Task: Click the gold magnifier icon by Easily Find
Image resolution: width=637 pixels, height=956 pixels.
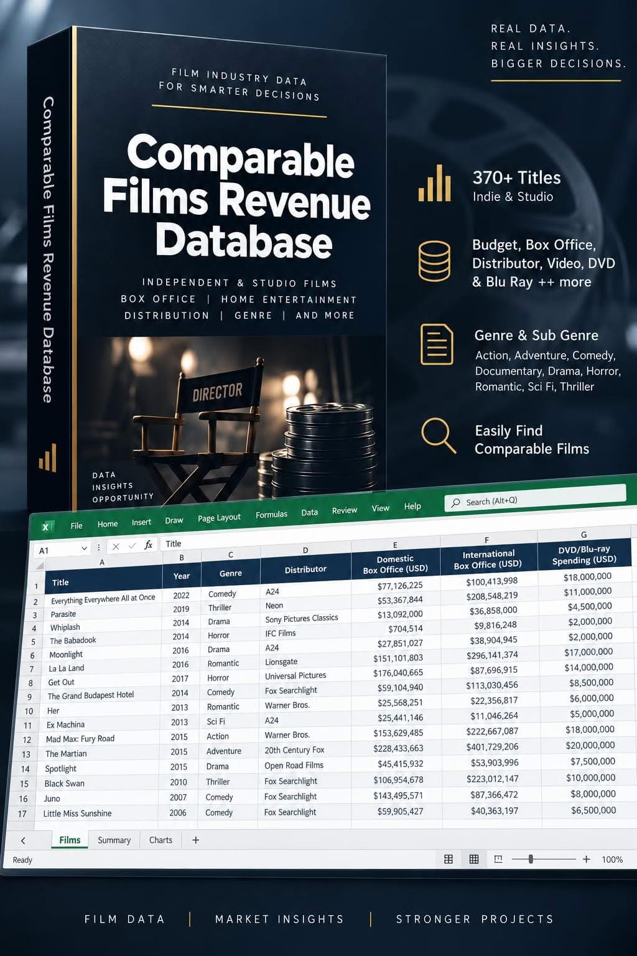Action: pyautogui.click(x=439, y=435)
